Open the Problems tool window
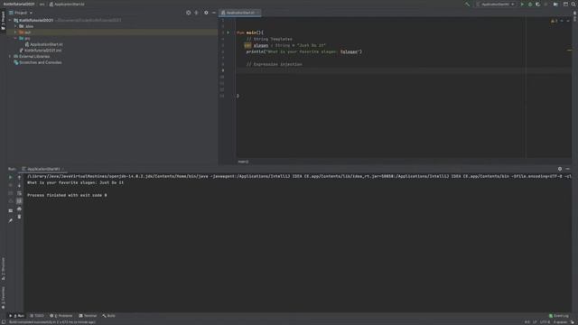Viewport: 578px width, 325px height. click(x=61, y=316)
